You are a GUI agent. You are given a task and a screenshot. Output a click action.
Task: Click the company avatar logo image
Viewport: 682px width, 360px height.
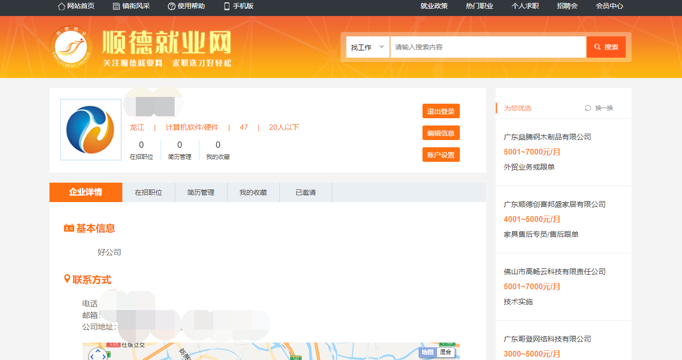[91, 129]
